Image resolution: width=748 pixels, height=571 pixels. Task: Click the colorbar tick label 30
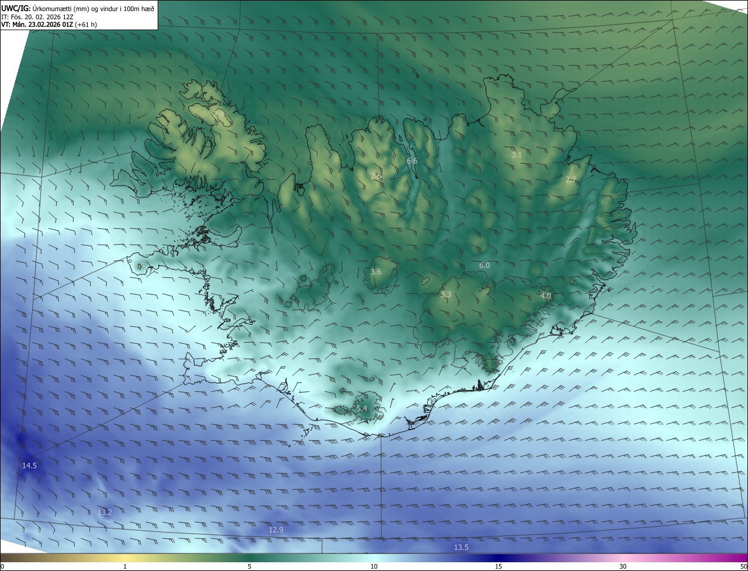click(623, 566)
